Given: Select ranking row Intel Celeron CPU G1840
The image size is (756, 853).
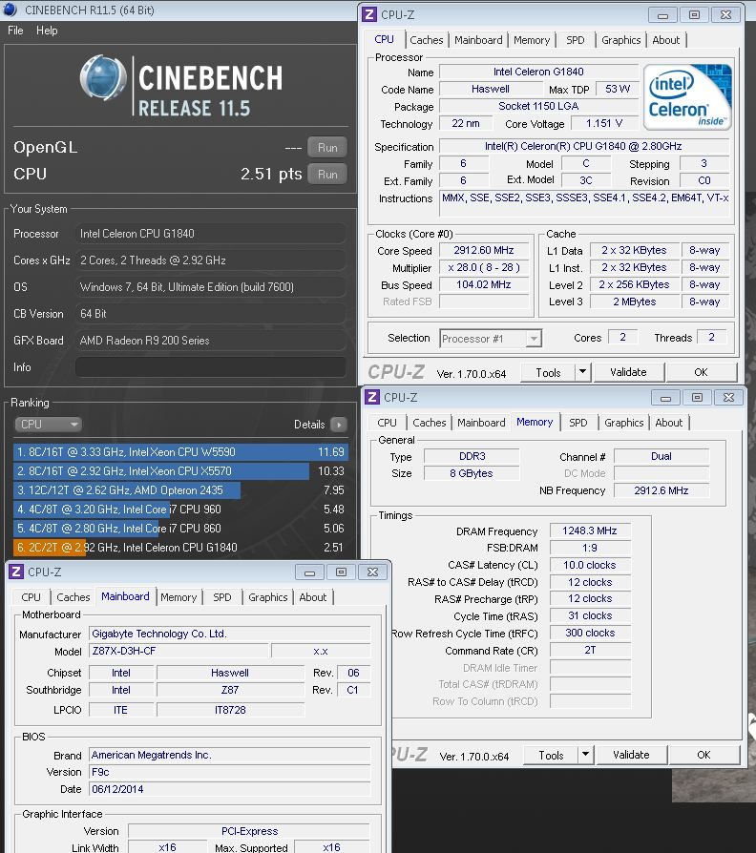Looking at the screenshot, I should [180, 548].
